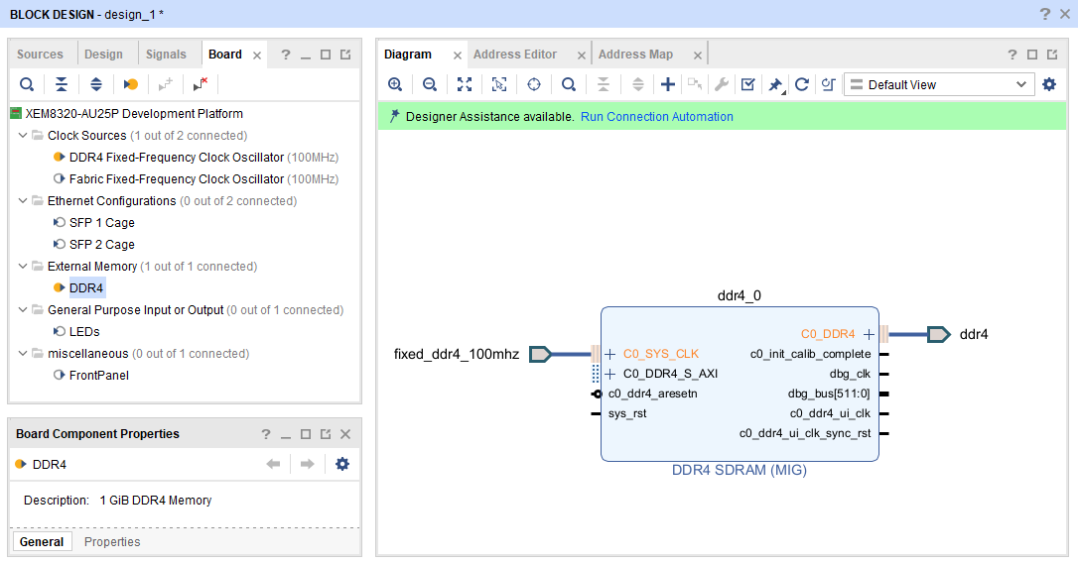Collapse all items in Board panel
The height and width of the screenshot is (563, 1078).
(62, 84)
